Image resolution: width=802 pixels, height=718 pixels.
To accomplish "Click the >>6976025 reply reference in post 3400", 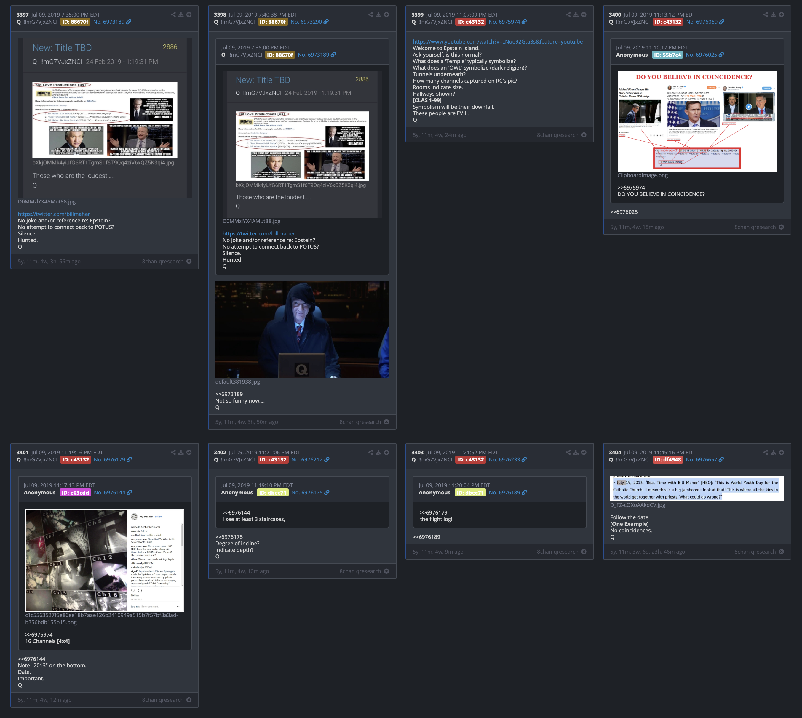I will [x=624, y=212].
